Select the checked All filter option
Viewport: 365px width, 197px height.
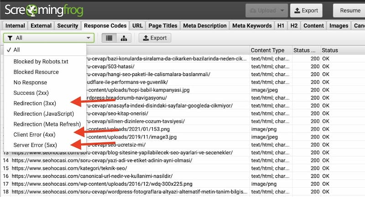click(x=17, y=50)
